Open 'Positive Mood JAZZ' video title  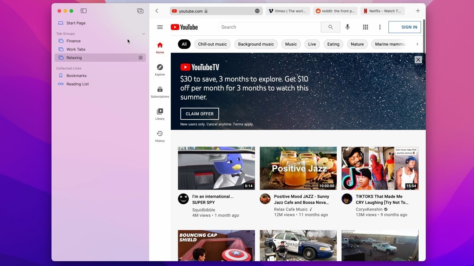click(302, 199)
